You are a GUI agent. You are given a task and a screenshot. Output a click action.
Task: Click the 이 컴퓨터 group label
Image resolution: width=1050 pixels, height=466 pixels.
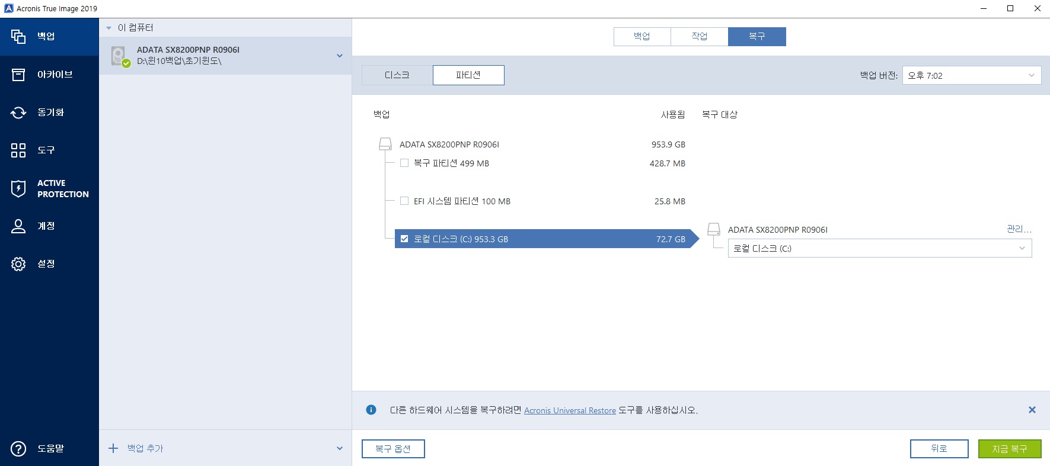pos(136,28)
